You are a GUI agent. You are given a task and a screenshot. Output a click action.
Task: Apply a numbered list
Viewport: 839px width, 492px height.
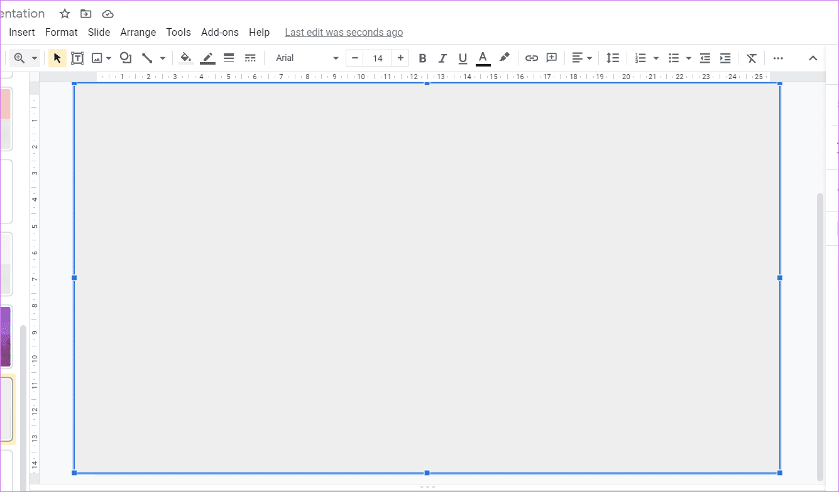(x=640, y=58)
